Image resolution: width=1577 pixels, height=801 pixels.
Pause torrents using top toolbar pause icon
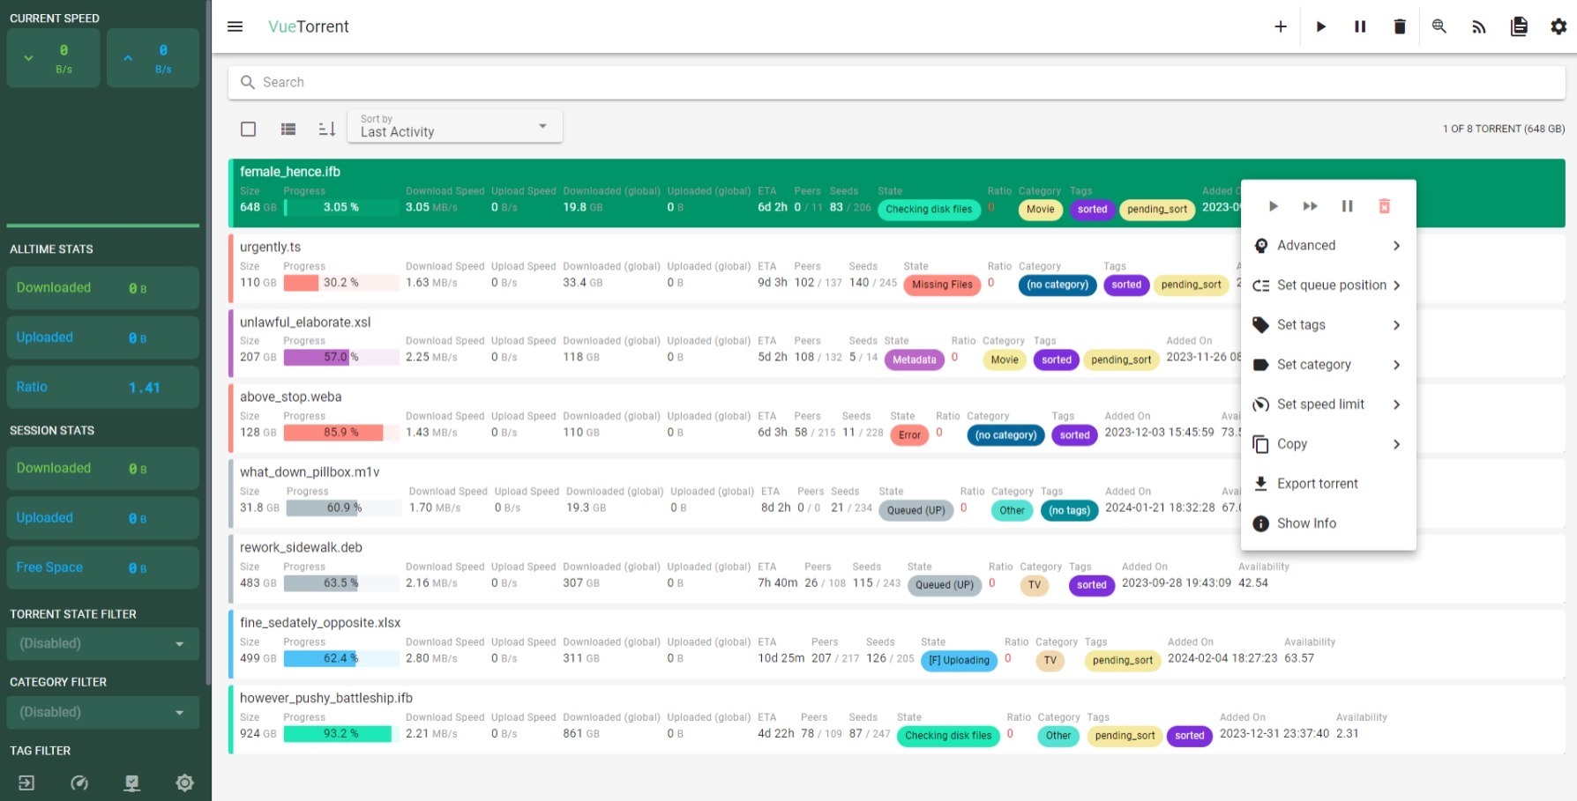click(1360, 26)
